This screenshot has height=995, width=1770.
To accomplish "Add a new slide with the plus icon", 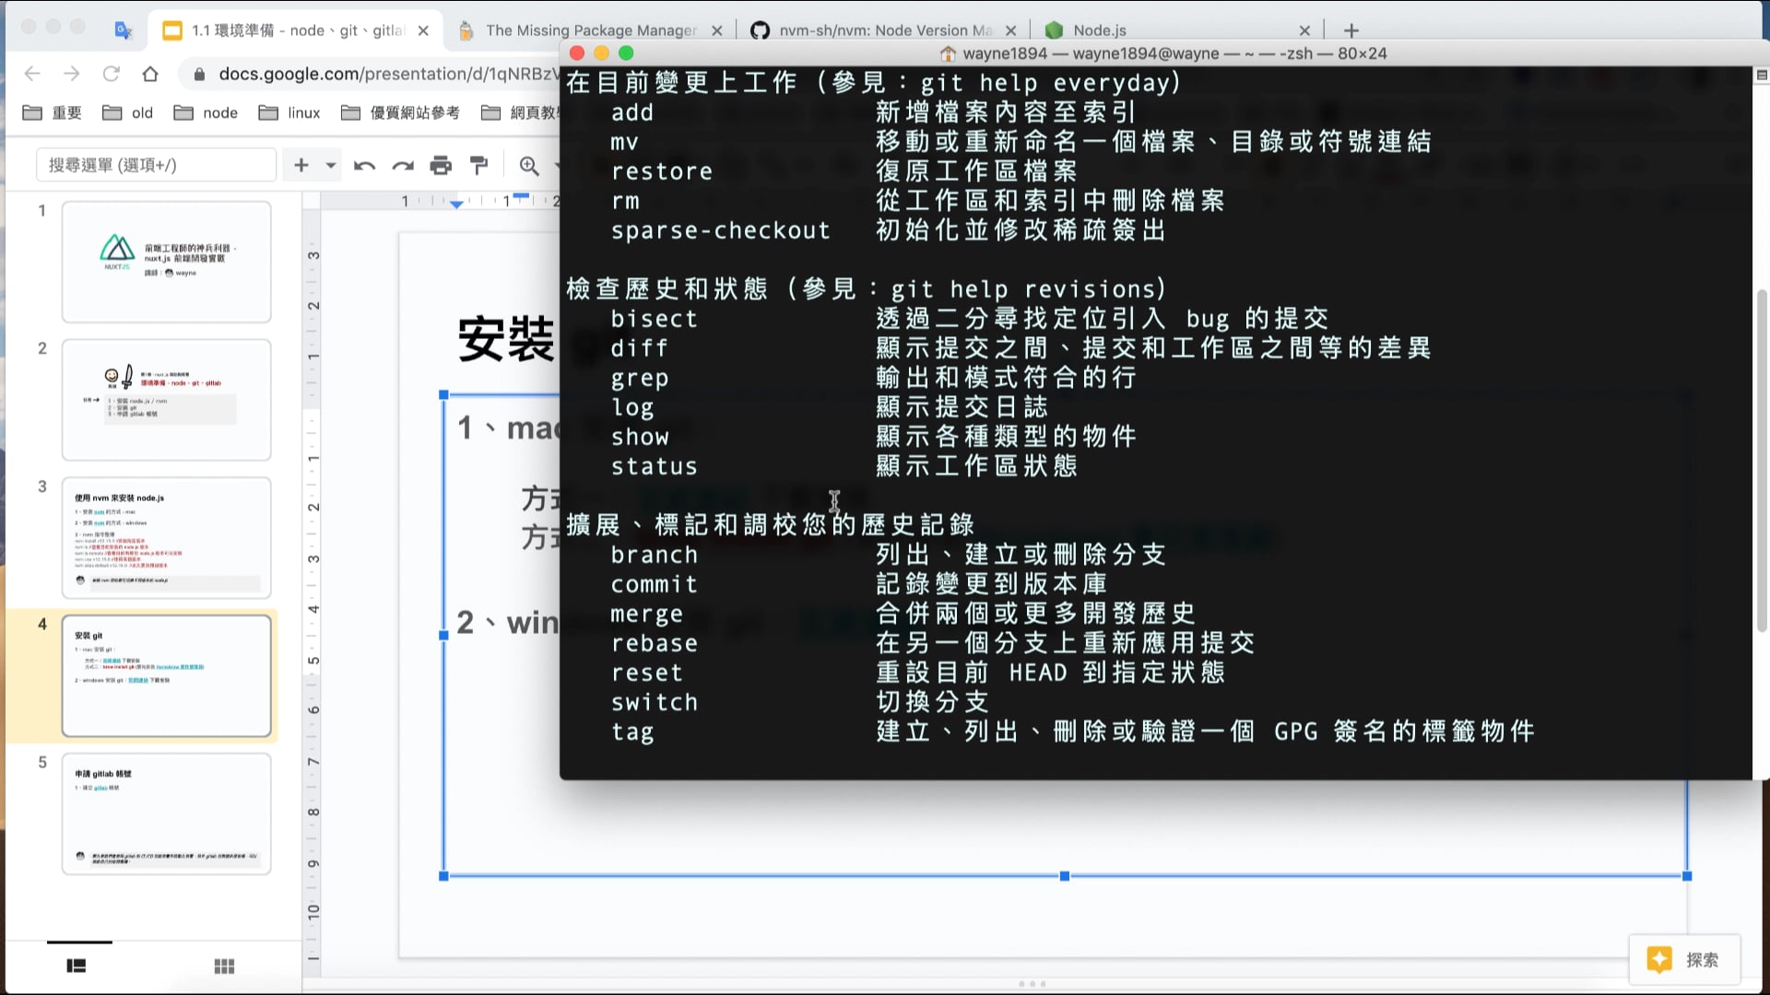I will pos(301,164).
